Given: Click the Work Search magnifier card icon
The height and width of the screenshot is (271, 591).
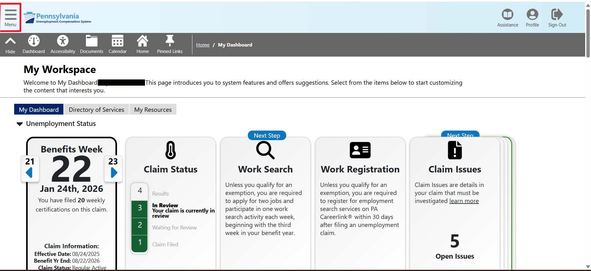Looking at the screenshot, I should (x=265, y=150).
